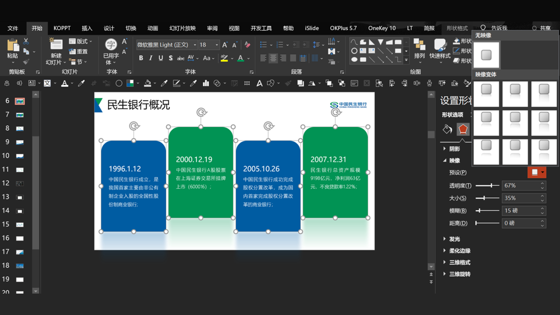The width and height of the screenshot is (560, 315).
Task: Click the clear formatting eraser icon
Action: pyautogui.click(x=247, y=45)
